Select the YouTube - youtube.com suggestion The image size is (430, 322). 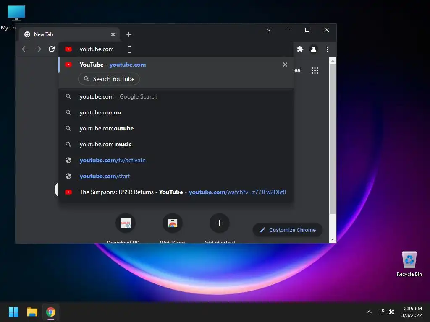pos(176,65)
